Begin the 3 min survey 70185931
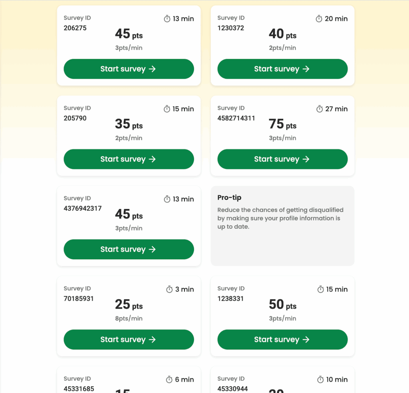 point(129,340)
